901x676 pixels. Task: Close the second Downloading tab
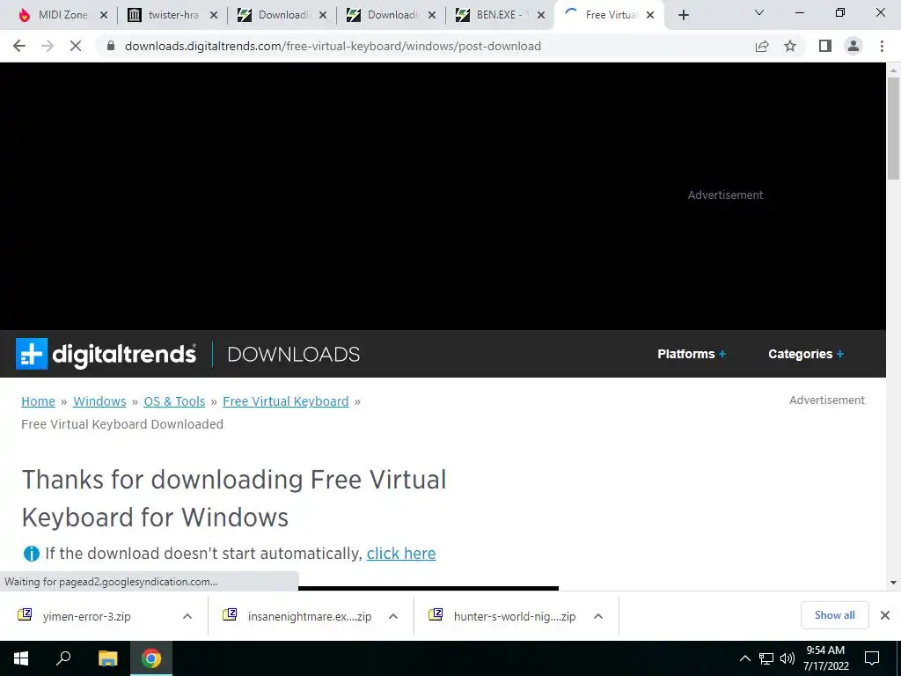point(432,16)
